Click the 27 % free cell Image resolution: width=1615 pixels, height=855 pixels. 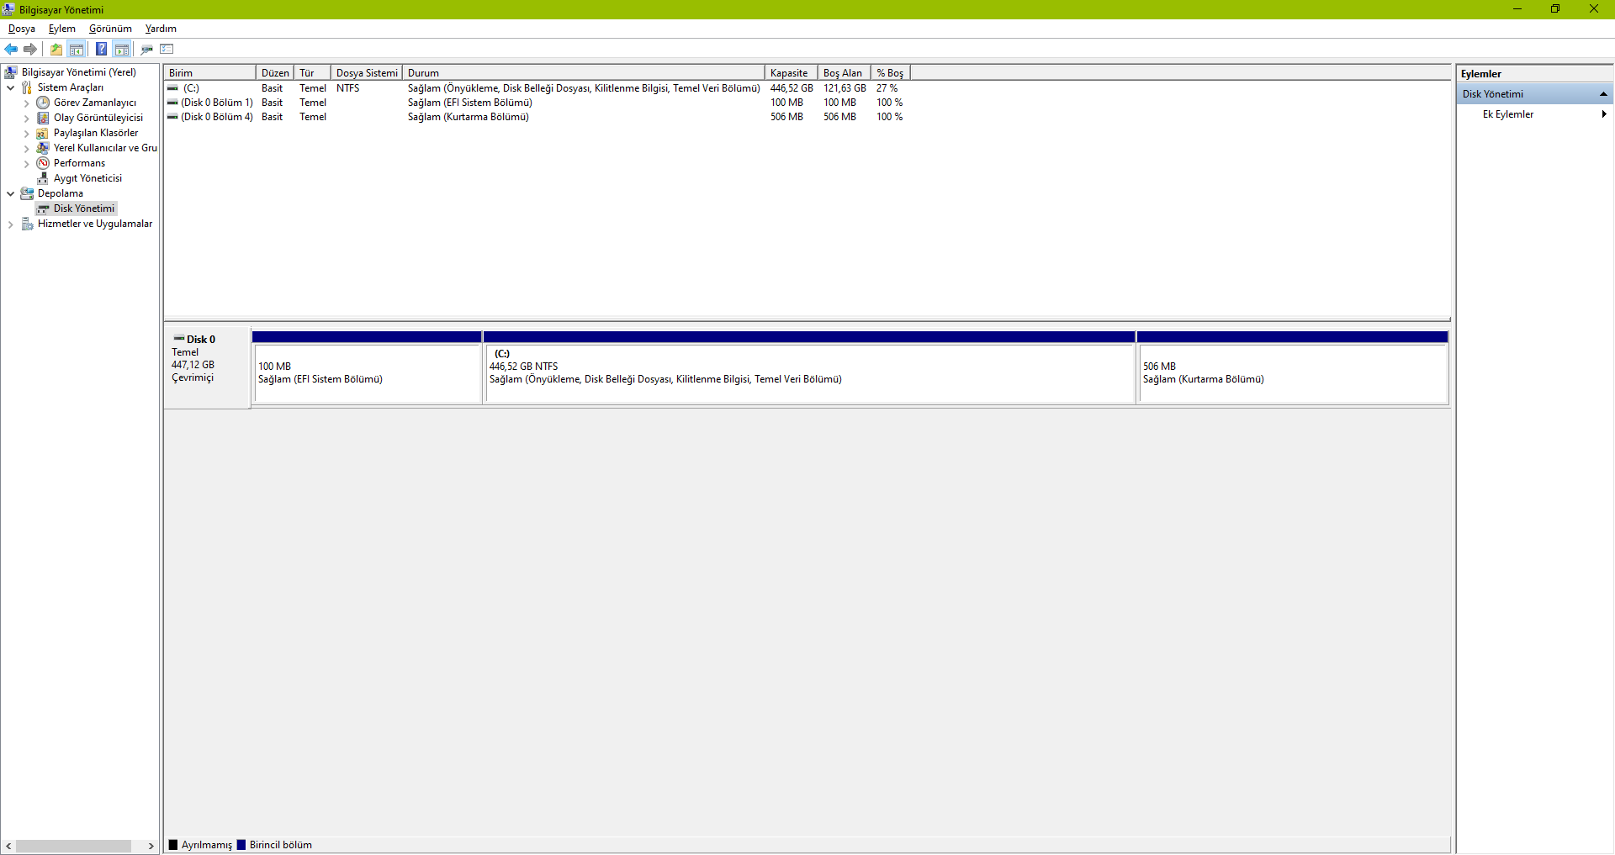(x=887, y=88)
